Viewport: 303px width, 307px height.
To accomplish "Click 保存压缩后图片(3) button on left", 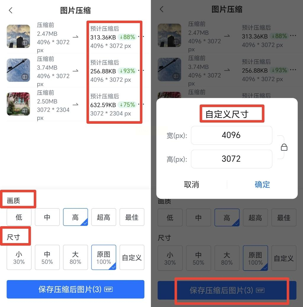I will point(75,289).
